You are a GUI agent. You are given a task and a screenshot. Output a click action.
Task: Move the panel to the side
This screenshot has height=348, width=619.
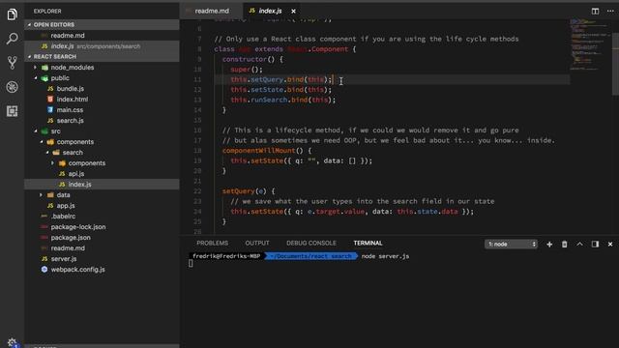click(x=595, y=245)
